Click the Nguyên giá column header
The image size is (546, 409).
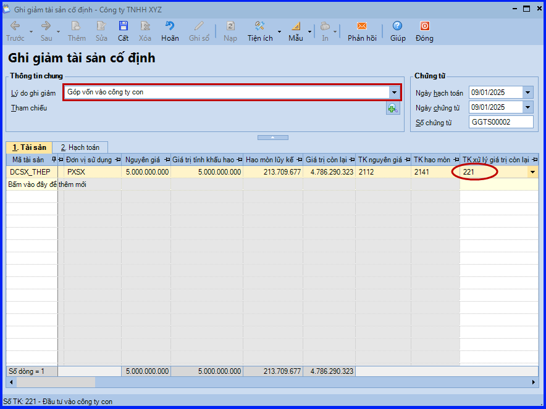click(x=143, y=160)
